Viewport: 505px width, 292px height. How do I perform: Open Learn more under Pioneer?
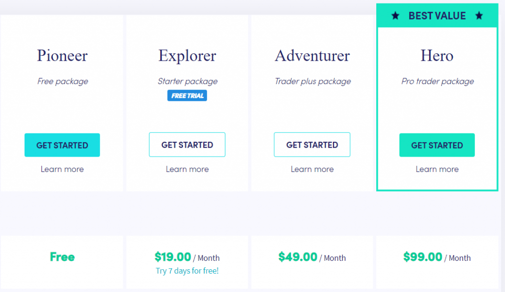click(x=62, y=169)
